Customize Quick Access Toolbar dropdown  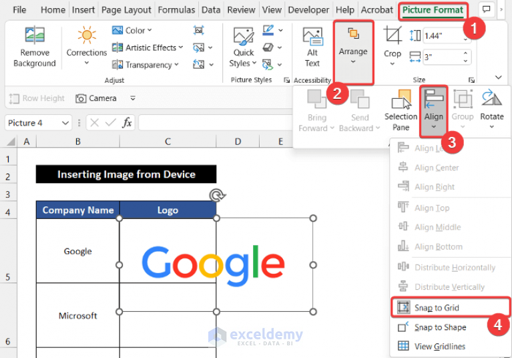(x=133, y=98)
